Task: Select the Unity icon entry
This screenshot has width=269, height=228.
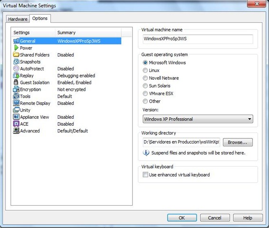Action: tap(16, 110)
